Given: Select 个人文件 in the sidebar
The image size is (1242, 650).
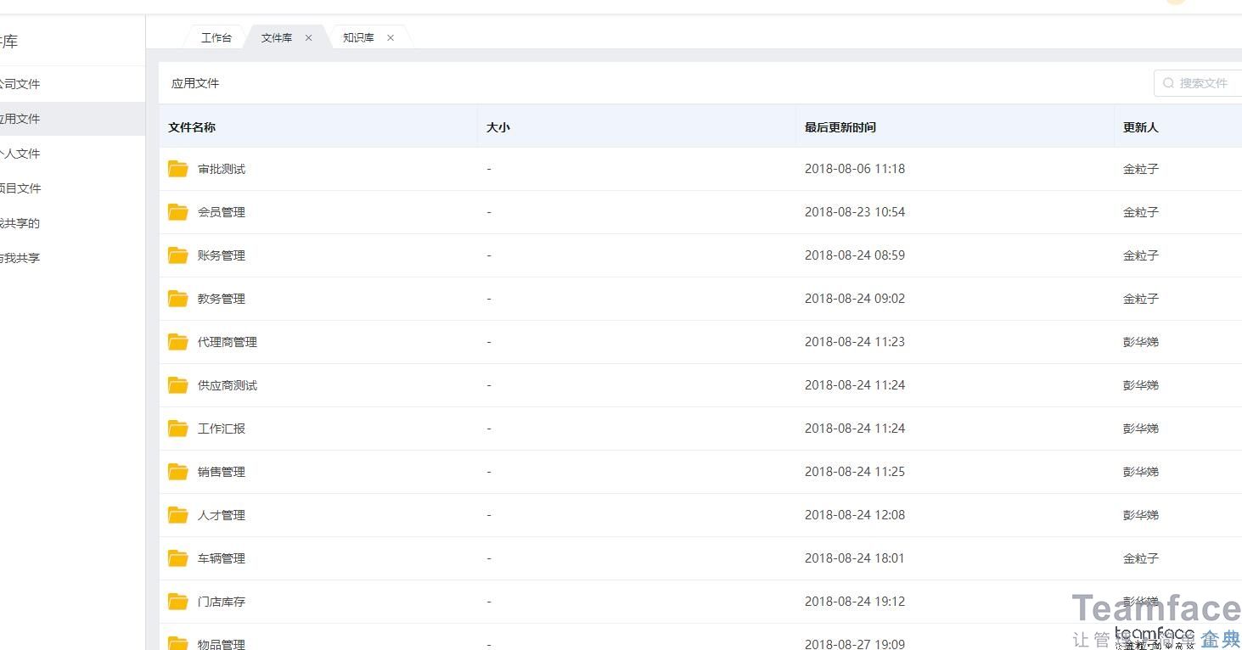Looking at the screenshot, I should [20, 154].
